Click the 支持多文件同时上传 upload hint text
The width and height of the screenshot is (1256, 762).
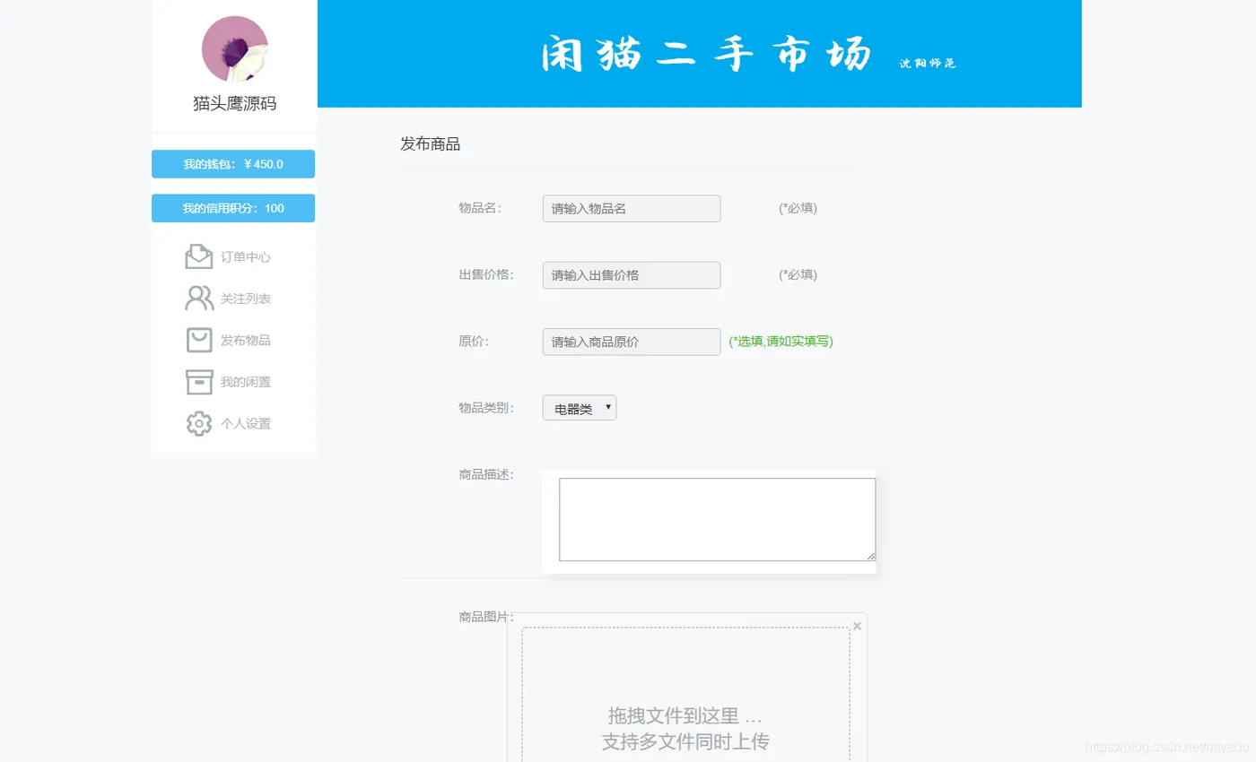click(x=685, y=741)
